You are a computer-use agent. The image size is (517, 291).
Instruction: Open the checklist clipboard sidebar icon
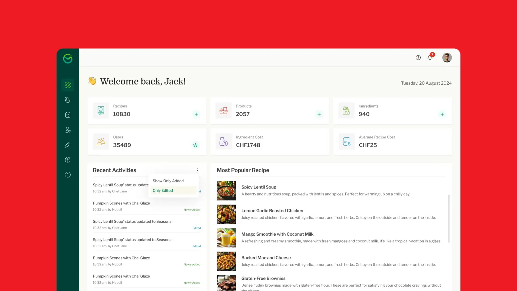point(68,115)
